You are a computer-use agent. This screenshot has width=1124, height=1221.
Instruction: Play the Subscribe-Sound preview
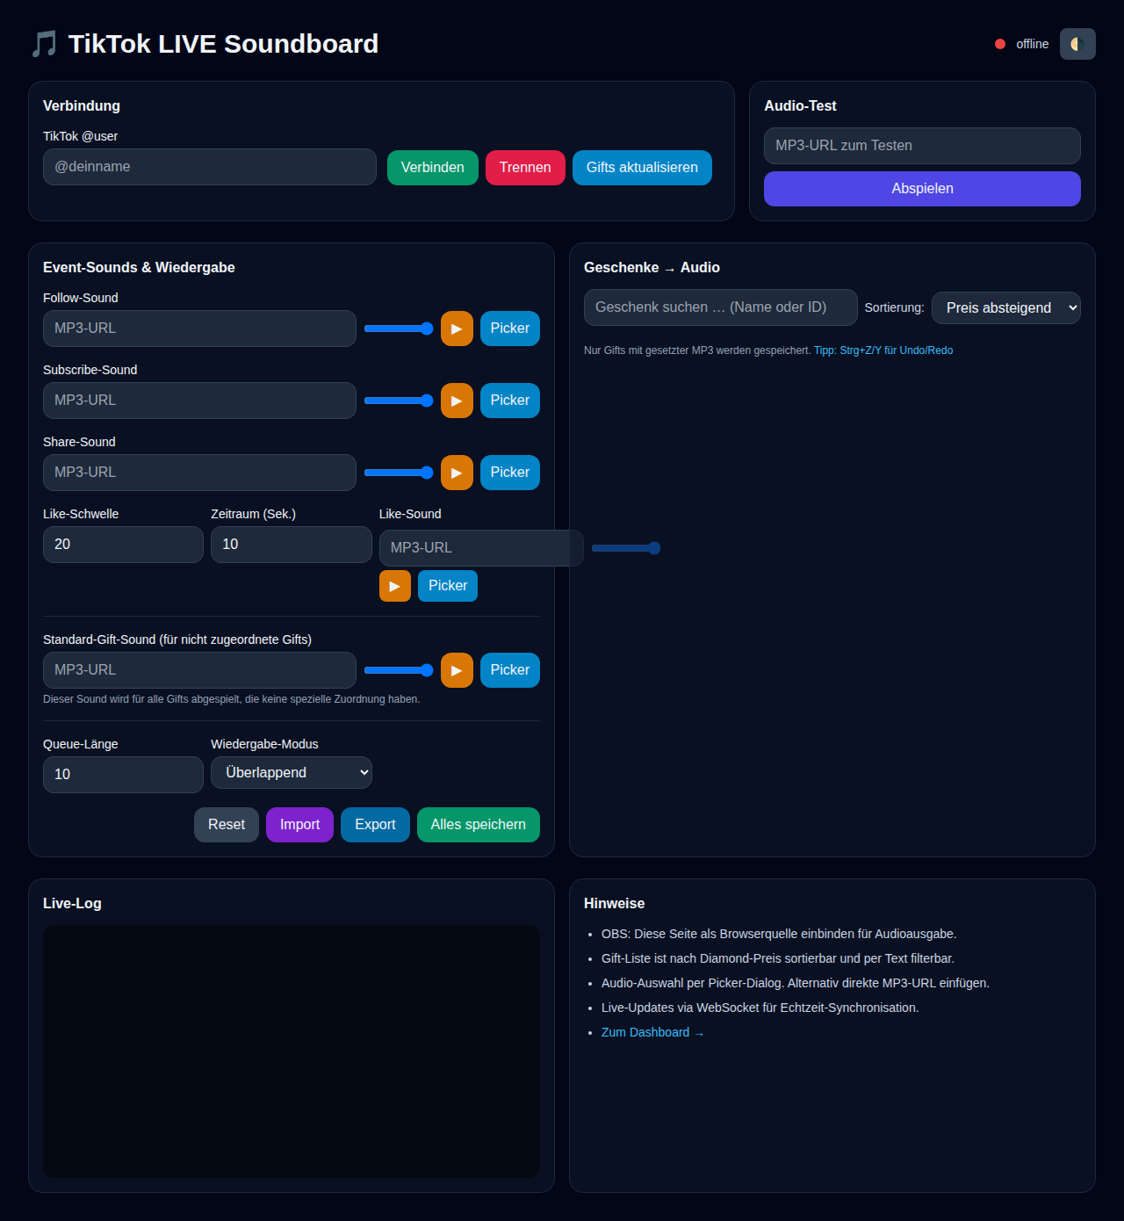pos(457,400)
